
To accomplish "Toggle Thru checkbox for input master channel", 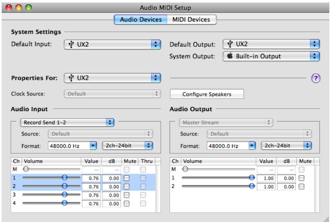I will click(x=143, y=170).
